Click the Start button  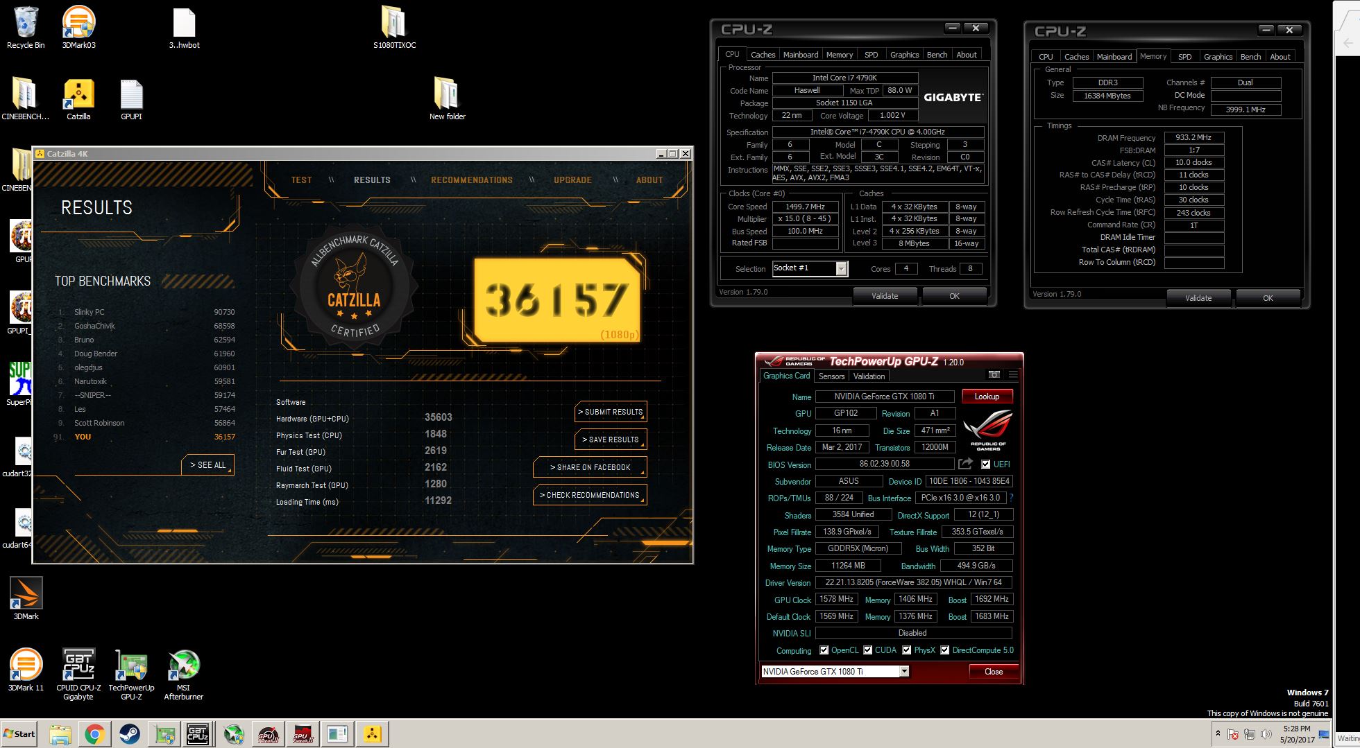(19, 734)
